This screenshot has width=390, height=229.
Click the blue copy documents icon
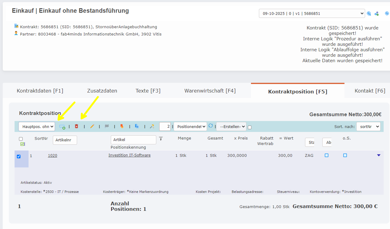pyautogui.click(x=137, y=126)
